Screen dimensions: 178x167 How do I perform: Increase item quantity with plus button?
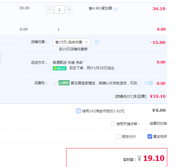[x=69, y=10]
